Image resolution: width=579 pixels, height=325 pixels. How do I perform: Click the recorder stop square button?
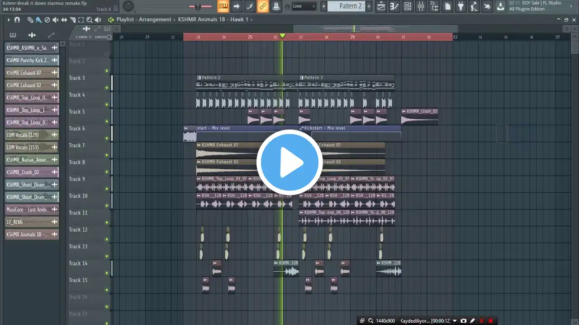point(491,321)
